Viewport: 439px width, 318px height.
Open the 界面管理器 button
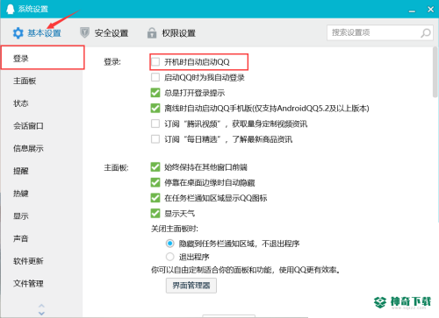tap(191, 286)
